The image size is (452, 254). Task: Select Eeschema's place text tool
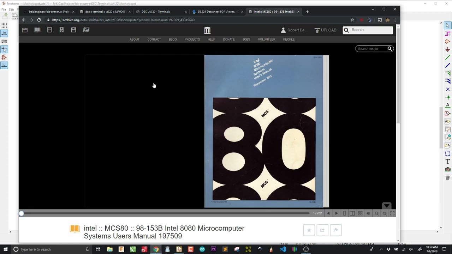click(447, 161)
